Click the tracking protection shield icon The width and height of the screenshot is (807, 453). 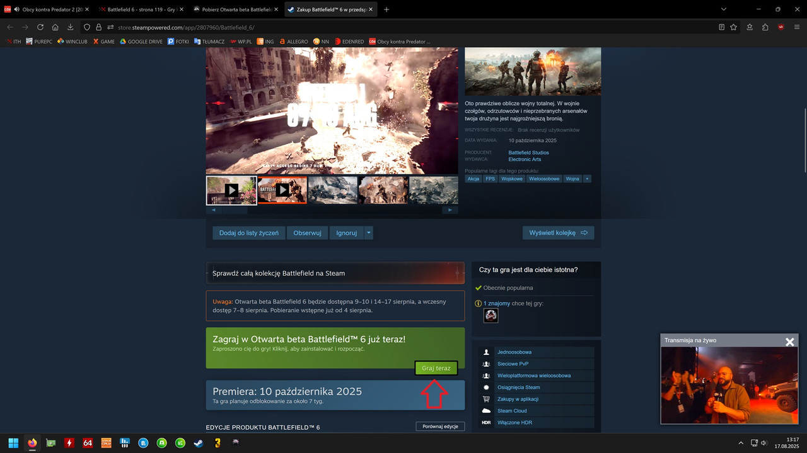[x=87, y=27]
